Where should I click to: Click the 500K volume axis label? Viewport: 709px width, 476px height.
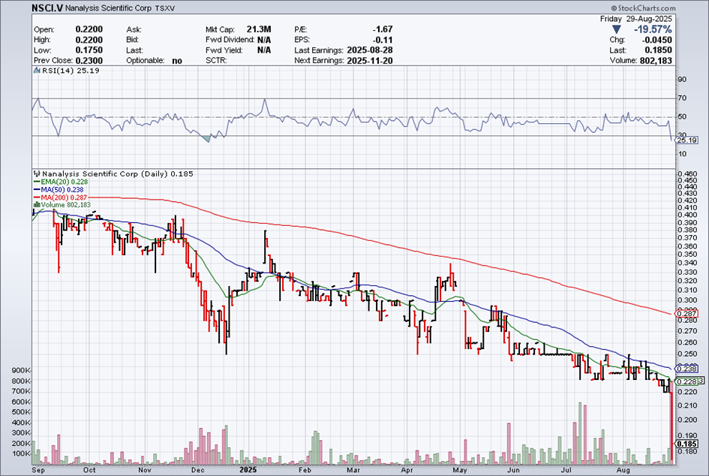21,412
